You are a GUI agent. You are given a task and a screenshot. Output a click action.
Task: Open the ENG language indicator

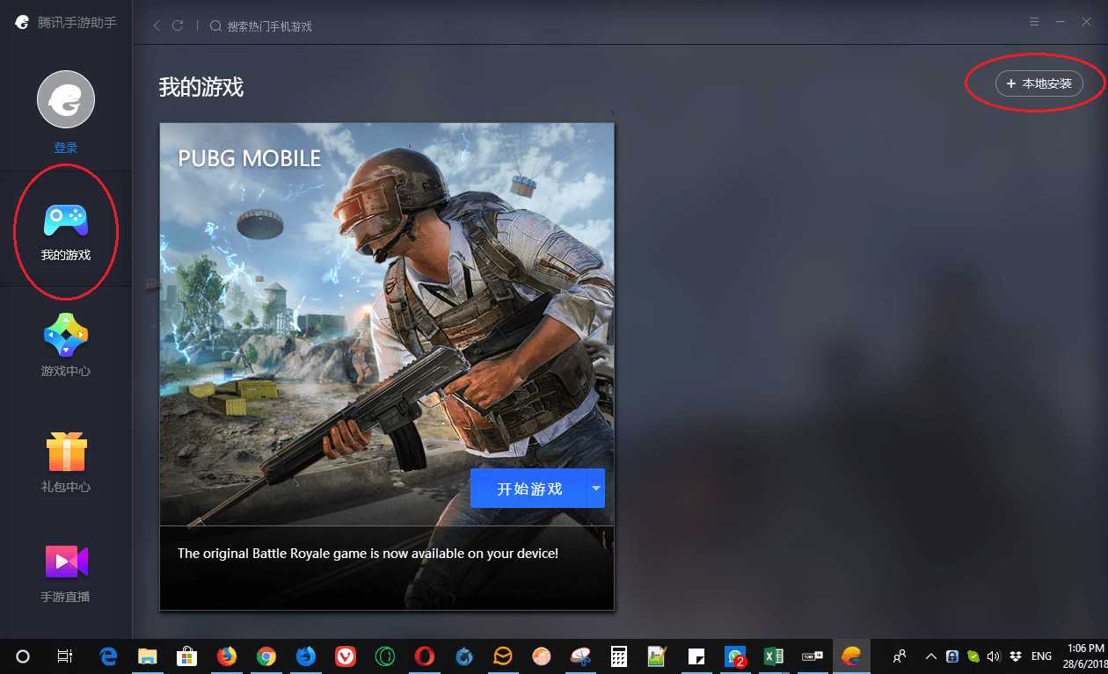point(1040,656)
